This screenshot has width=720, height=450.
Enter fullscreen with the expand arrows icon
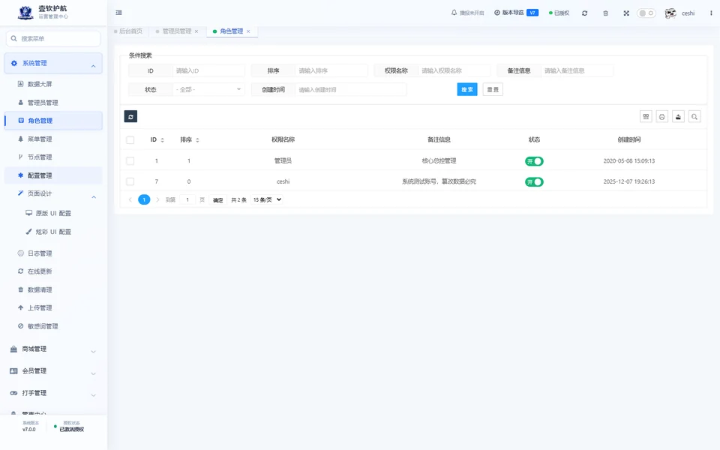[x=626, y=13]
